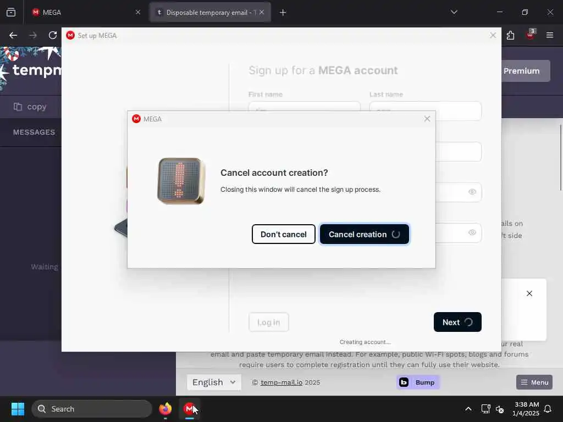Viewport: 563px width, 422px height.
Task: Open the notifications bell icon
Action: [548, 409]
